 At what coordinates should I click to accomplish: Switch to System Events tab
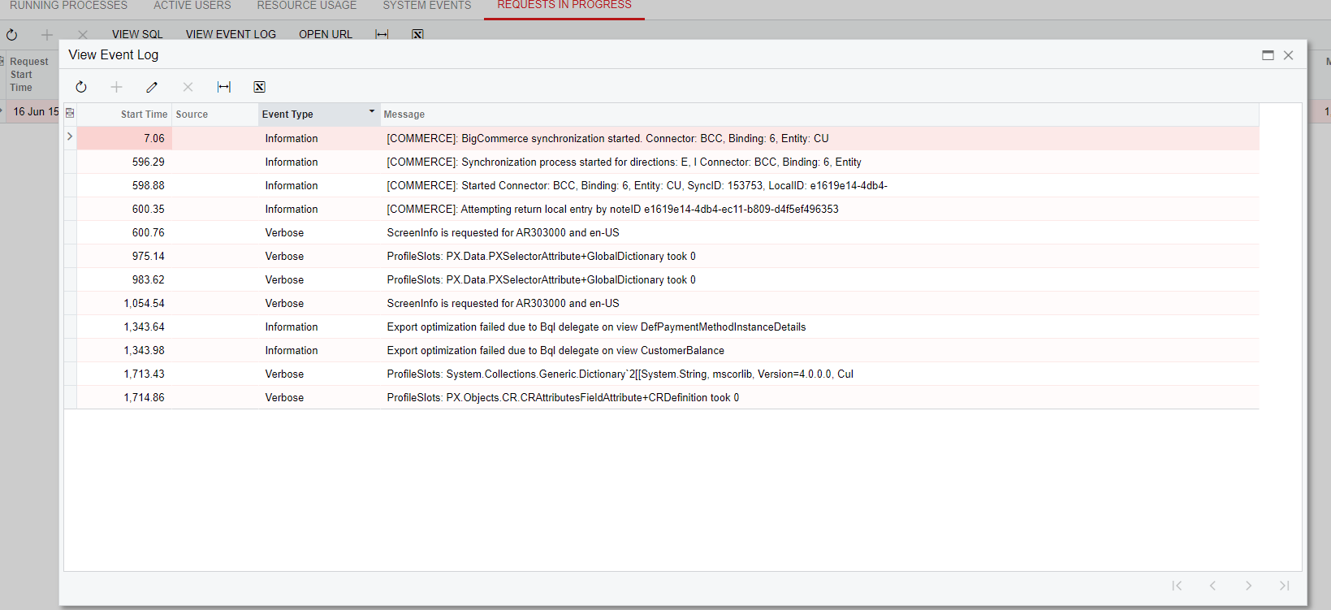pyautogui.click(x=427, y=6)
